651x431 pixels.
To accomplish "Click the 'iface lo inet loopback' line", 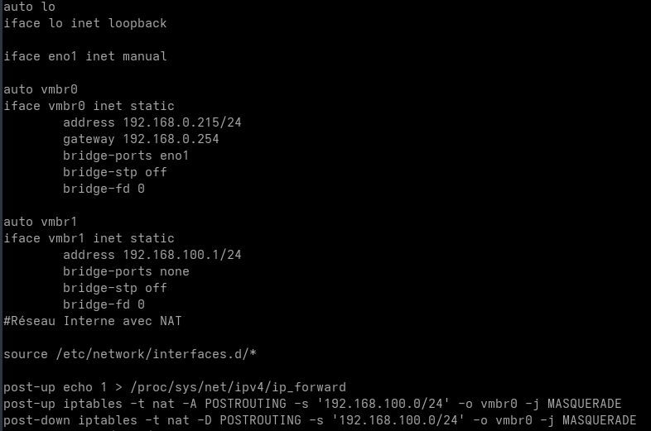I will pyautogui.click(x=84, y=23).
